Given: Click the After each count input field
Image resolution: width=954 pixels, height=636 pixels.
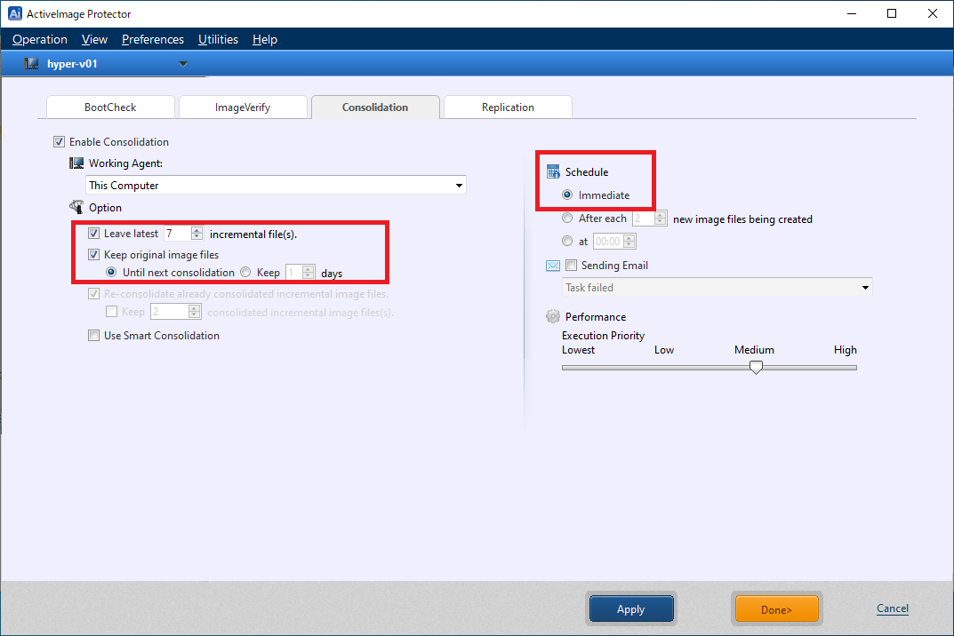Looking at the screenshot, I should point(644,219).
